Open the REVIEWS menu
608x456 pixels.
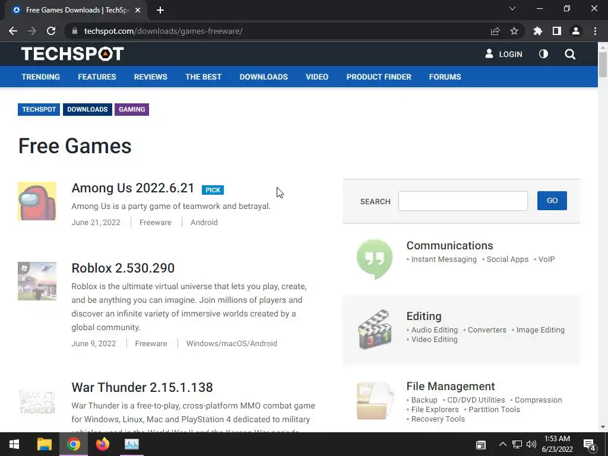point(151,77)
